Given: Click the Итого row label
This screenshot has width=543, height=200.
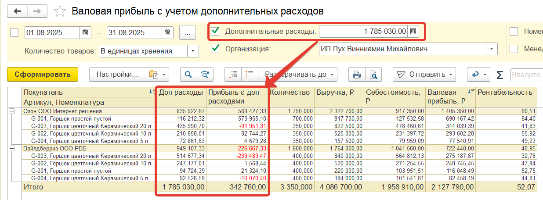Looking at the screenshot, I should pos(34,187).
